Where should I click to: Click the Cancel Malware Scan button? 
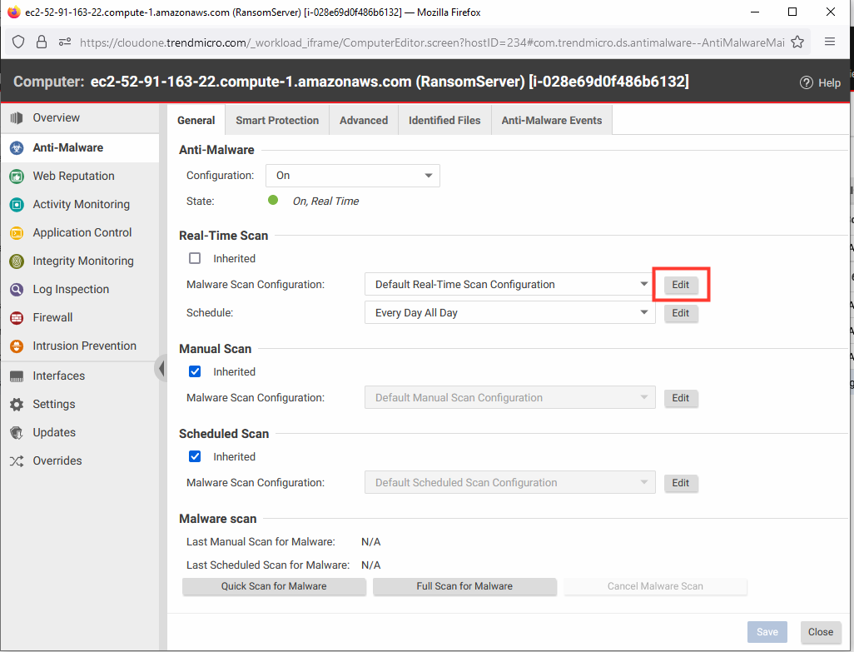(x=655, y=586)
